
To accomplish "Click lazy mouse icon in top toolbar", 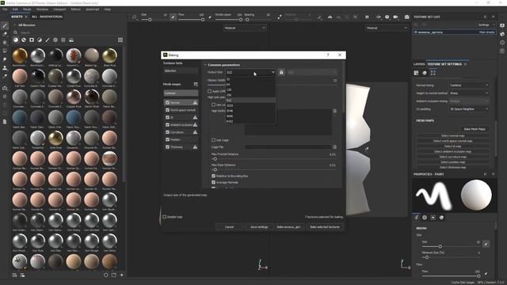I will [280, 17].
